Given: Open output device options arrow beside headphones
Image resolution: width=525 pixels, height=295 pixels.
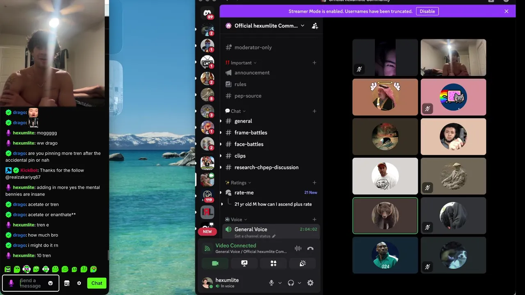Looking at the screenshot, I should [x=299, y=283].
